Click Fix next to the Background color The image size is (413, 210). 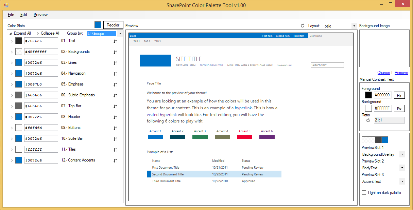point(399,109)
